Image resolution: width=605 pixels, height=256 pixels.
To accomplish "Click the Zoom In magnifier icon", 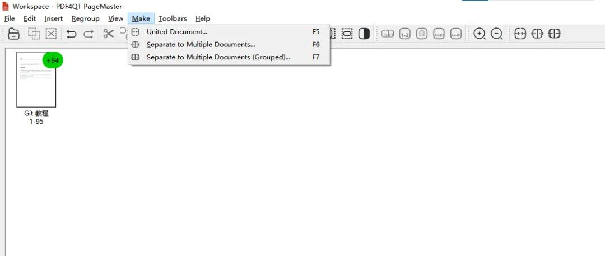I will pos(480,34).
